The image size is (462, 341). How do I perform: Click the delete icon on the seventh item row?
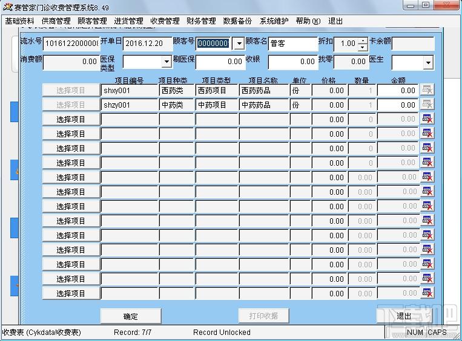pos(427,177)
